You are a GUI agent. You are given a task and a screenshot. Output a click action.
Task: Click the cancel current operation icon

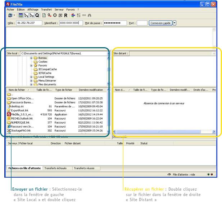click(x=55, y=15)
